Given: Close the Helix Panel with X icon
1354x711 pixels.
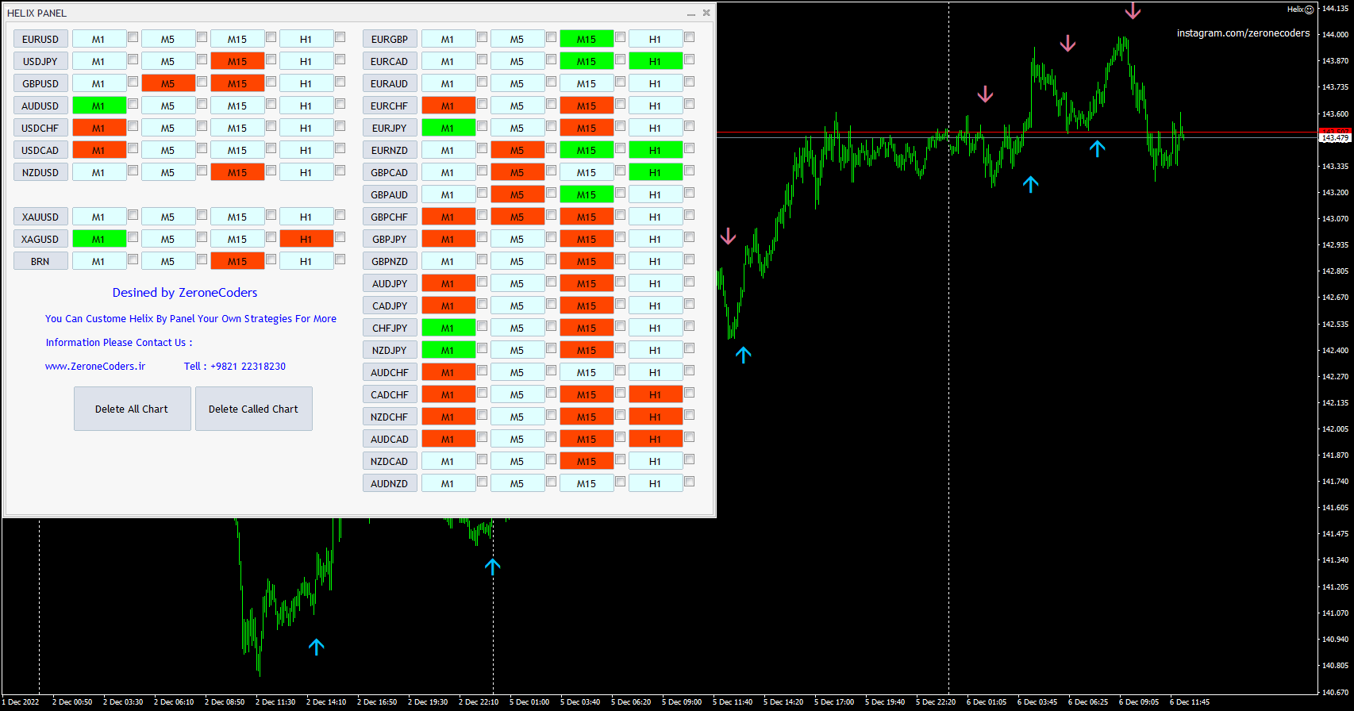Looking at the screenshot, I should [x=706, y=13].
